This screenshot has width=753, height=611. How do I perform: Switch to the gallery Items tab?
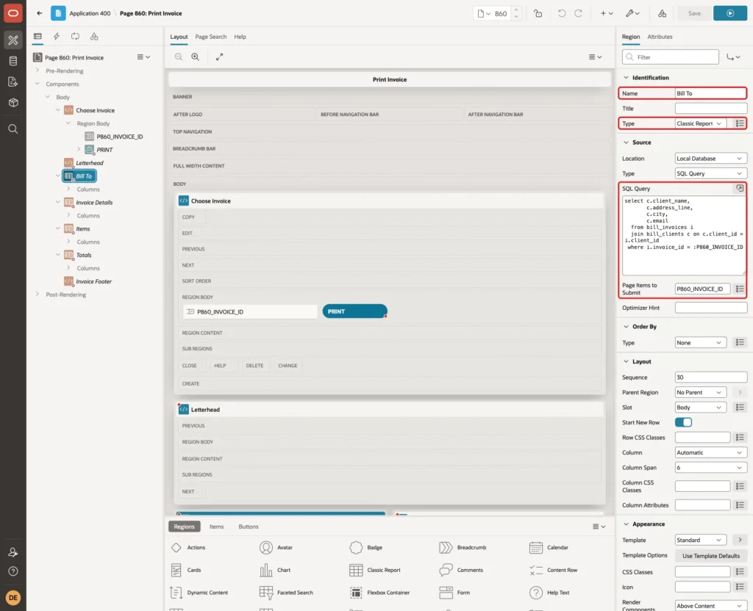(x=217, y=527)
